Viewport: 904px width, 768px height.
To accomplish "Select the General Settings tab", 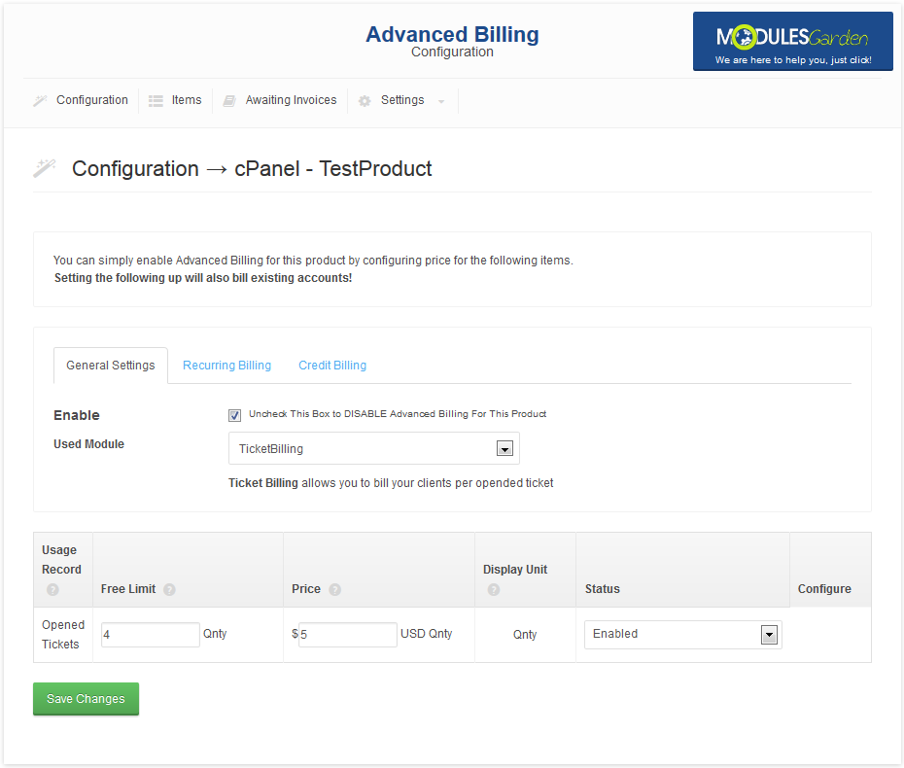I will point(111,365).
